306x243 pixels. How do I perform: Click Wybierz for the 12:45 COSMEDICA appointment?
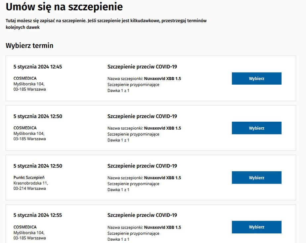256,79
